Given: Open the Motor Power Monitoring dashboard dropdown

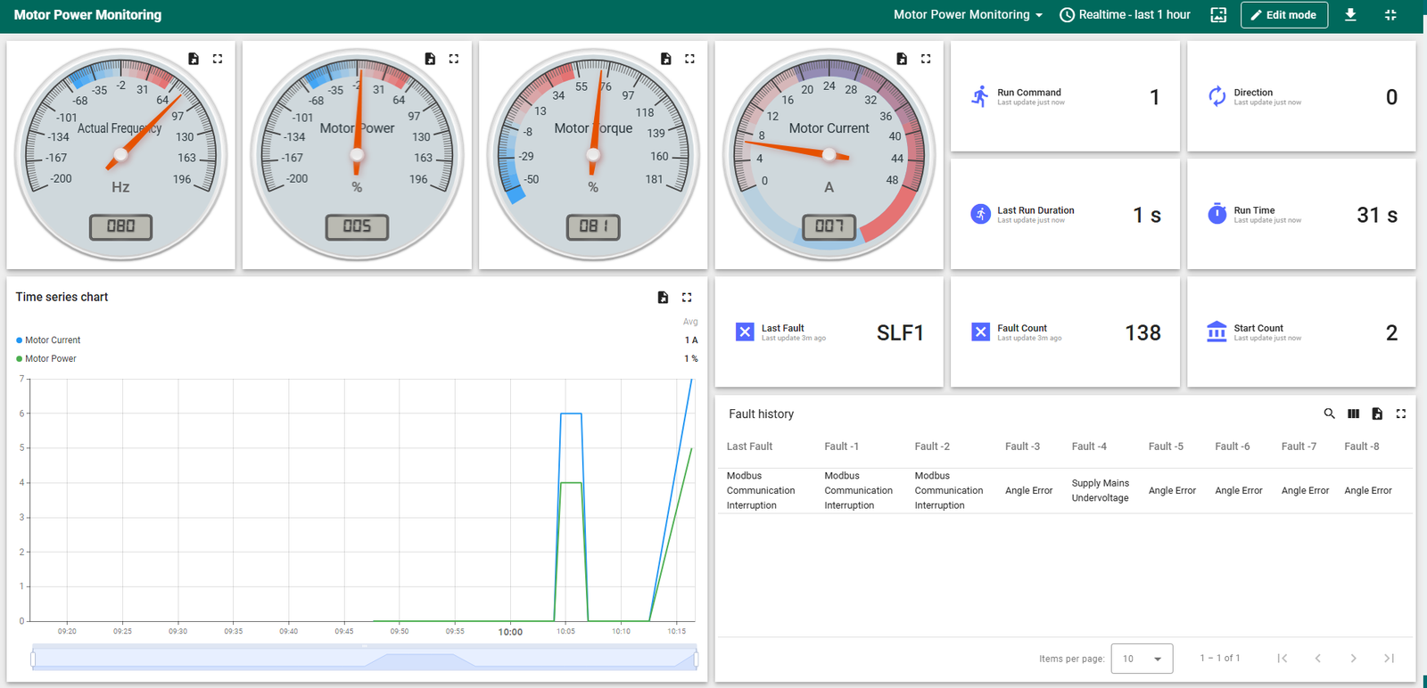Looking at the screenshot, I should coord(969,15).
